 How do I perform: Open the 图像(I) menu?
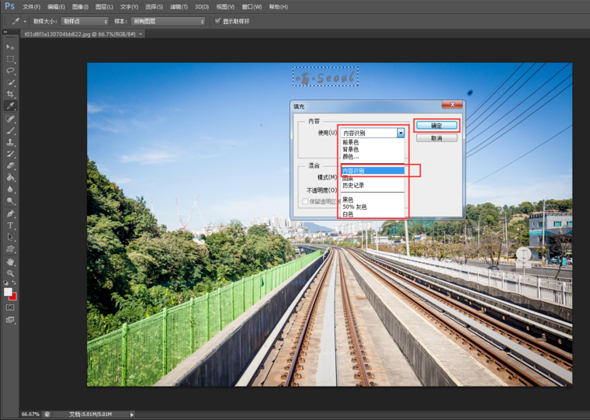point(80,7)
